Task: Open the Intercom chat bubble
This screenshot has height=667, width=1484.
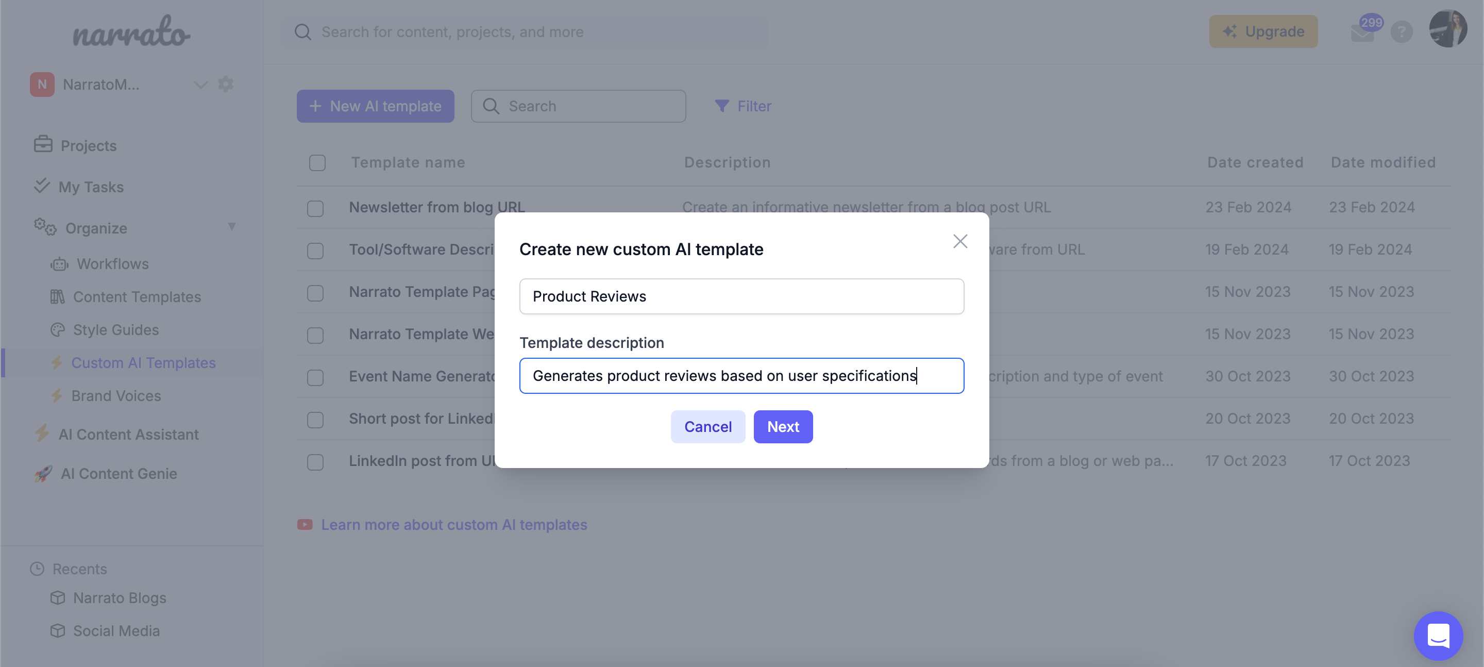Action: click(1439, 636)
